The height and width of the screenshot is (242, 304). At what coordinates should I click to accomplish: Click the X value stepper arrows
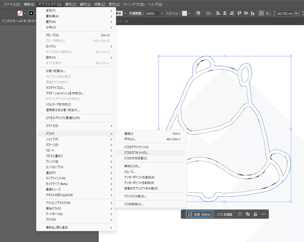click(x=274, y=13)
